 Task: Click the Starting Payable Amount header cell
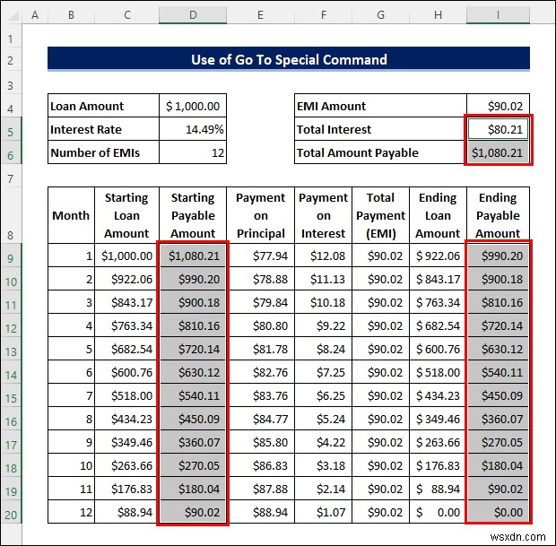(193, 215)
